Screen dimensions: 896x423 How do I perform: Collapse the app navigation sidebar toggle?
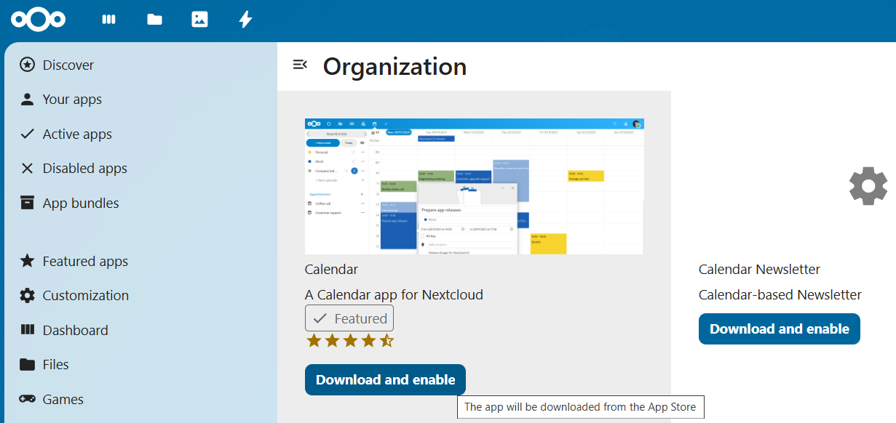pyautogui.click(x=300, y=65)
